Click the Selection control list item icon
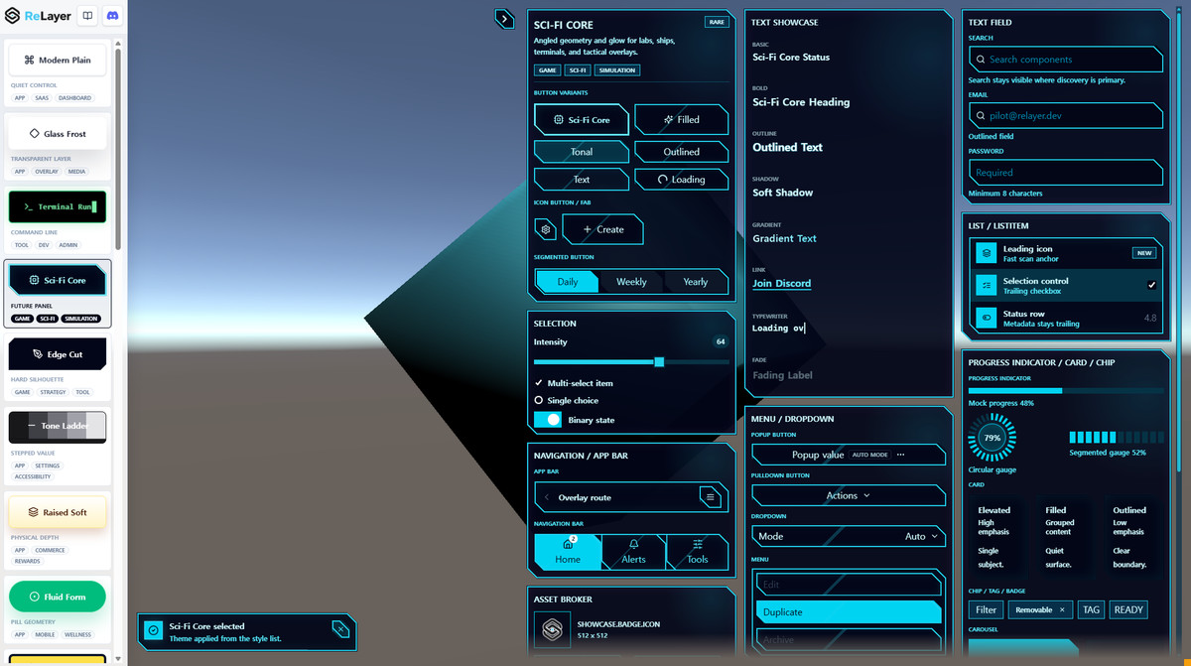 [x=986, y=285]
